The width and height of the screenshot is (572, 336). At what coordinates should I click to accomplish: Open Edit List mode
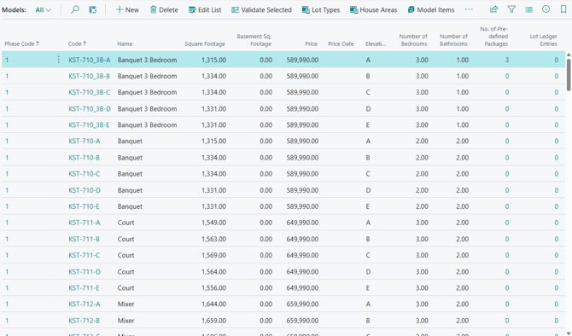click(205, 10)
